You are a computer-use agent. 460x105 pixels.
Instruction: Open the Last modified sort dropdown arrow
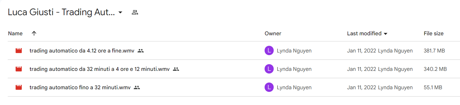pos(386,34)
